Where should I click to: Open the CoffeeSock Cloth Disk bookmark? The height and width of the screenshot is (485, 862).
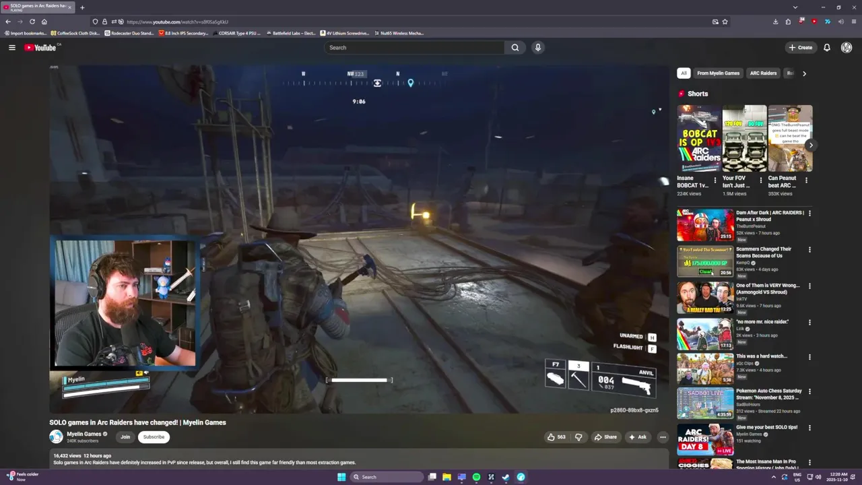(x=75, y=33)
